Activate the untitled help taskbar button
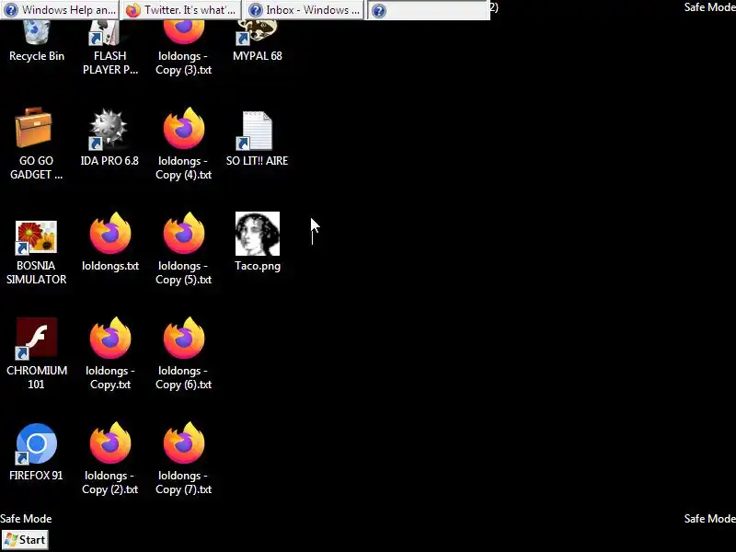Viewport: 736px width, 552px height. [428, 10]
